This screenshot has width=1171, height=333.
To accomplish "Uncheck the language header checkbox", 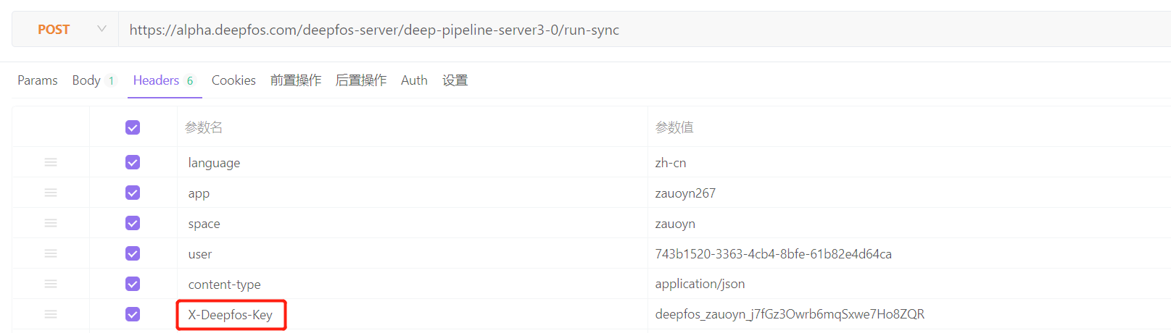I will pos(133,162).
